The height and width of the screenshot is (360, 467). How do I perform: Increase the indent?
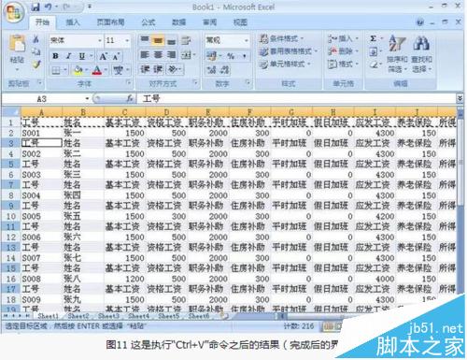tap(158, 69)
